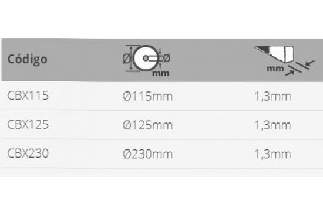
Task: Click the thickness arrows beside blade drawing
Action: (x=300, y=68)
